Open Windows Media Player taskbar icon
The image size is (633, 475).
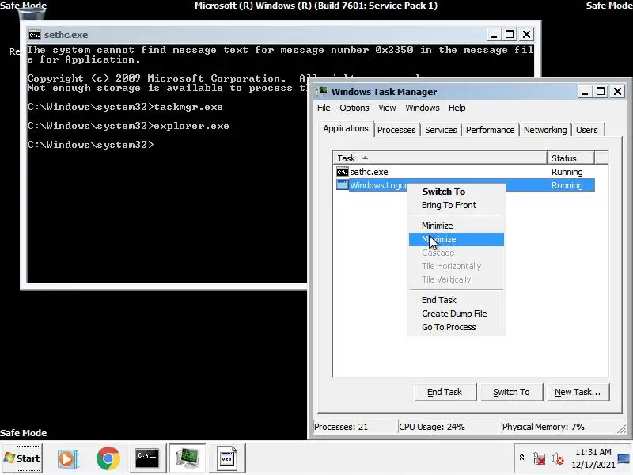[x=68, y=459]
